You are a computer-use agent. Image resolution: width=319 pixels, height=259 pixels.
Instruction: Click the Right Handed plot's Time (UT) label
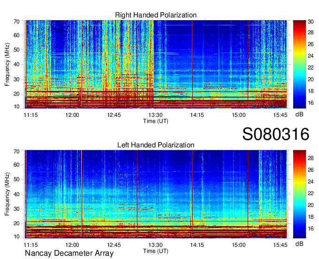coord(156,121)
